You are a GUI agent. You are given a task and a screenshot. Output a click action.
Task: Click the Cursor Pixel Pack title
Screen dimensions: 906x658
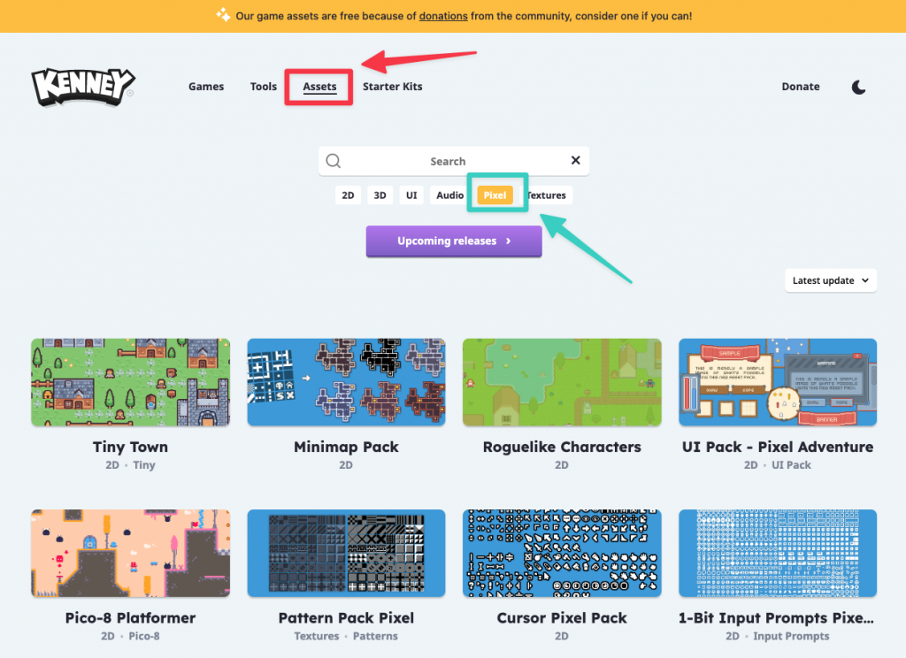click(x=562, y=617)
